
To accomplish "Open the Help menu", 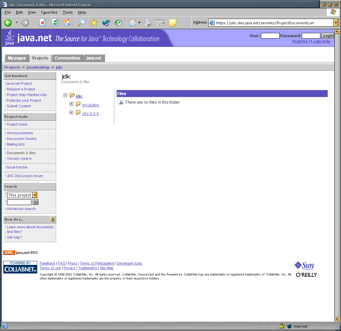I will click(x=82, y=12).
